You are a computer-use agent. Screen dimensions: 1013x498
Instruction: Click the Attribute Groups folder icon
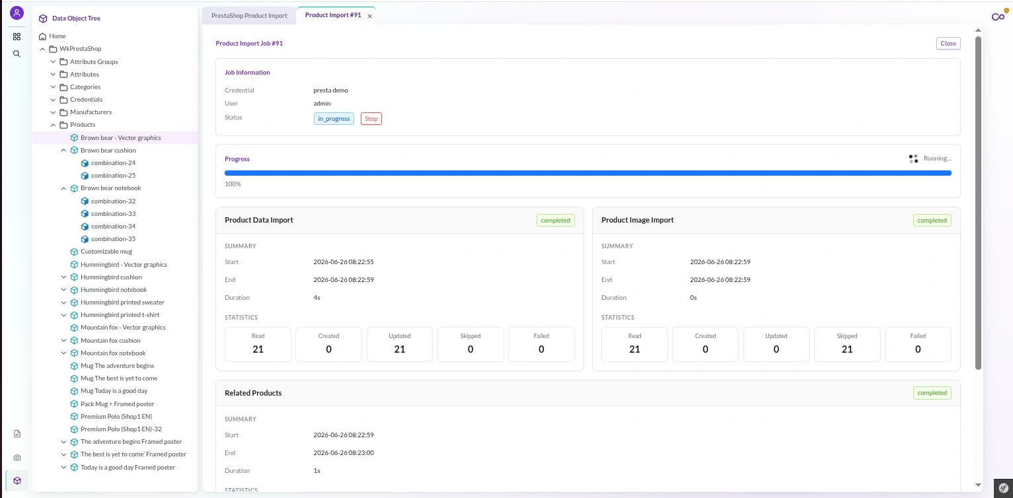(64, 62)
